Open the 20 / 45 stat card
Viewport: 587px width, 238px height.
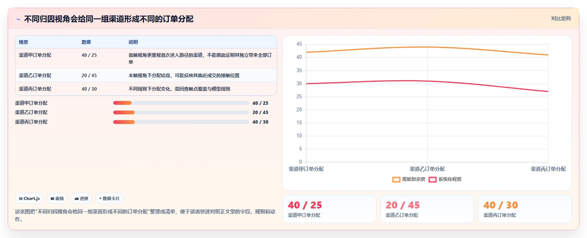(x=427, y=209)
